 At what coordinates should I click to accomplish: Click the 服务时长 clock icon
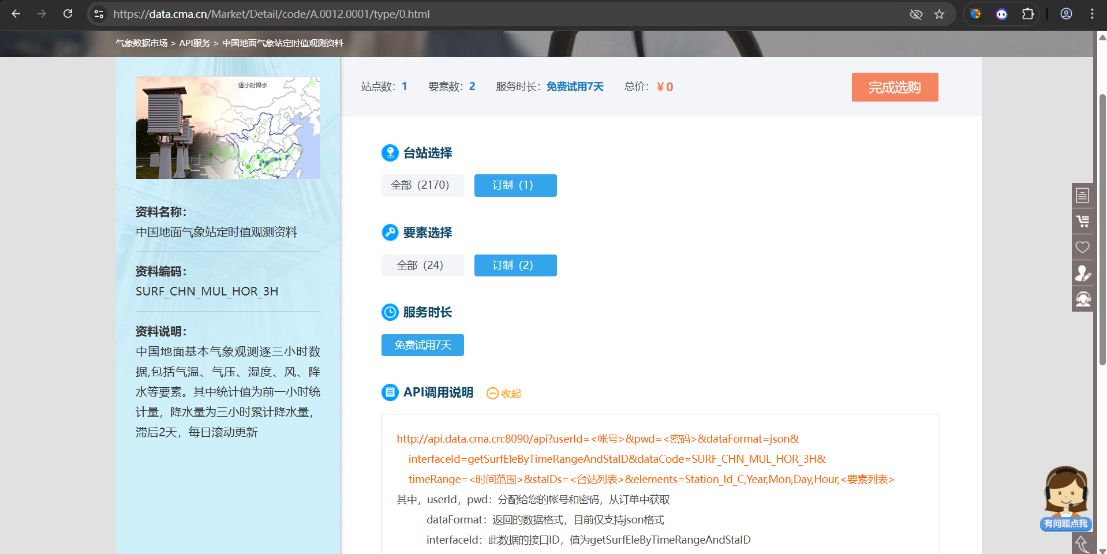pos(390,312)
